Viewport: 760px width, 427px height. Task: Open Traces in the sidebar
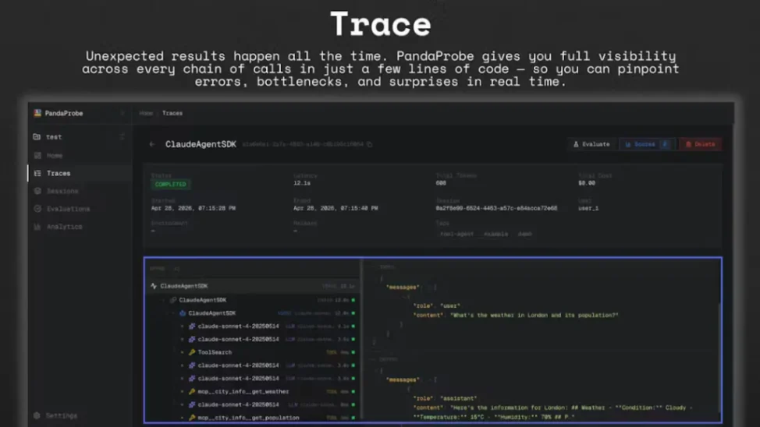tap(80, 173)
